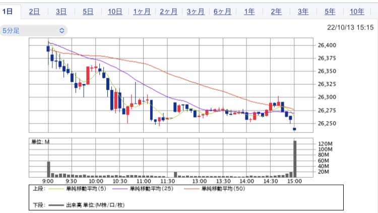Click the 26,400 price axis label
This screenshot has height=213, width=378.
(327, 45)
